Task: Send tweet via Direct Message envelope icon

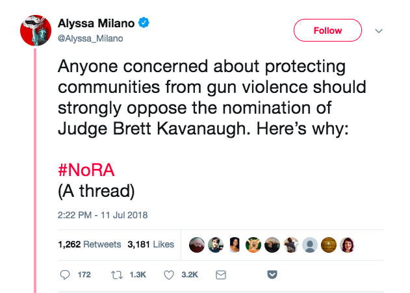Action: pos(220,275)
